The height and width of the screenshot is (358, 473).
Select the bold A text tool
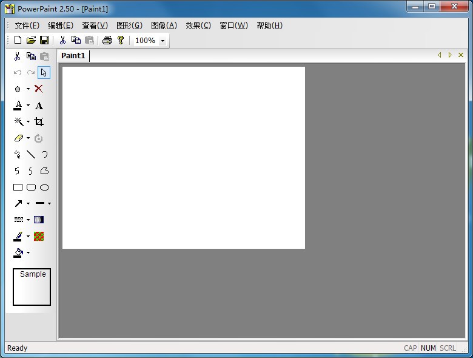point(39,106)
